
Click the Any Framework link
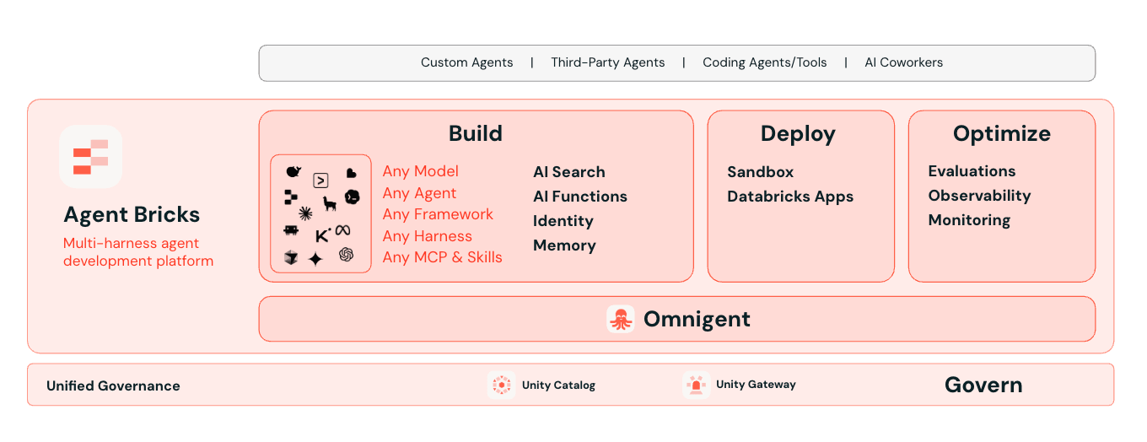438,214
